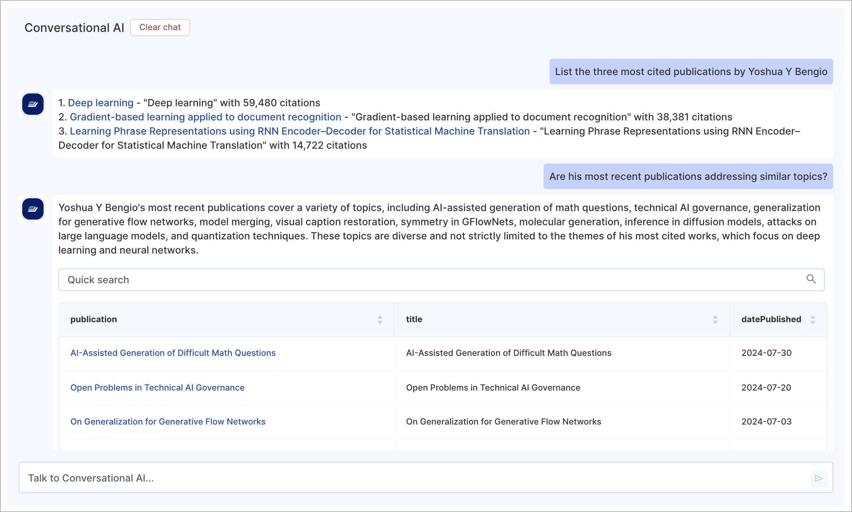The width and height of the screenshot is (852, 512).
Task: Open AI-Assisted Generation of Difficult Math Questions link
Action: coord(173,353)
